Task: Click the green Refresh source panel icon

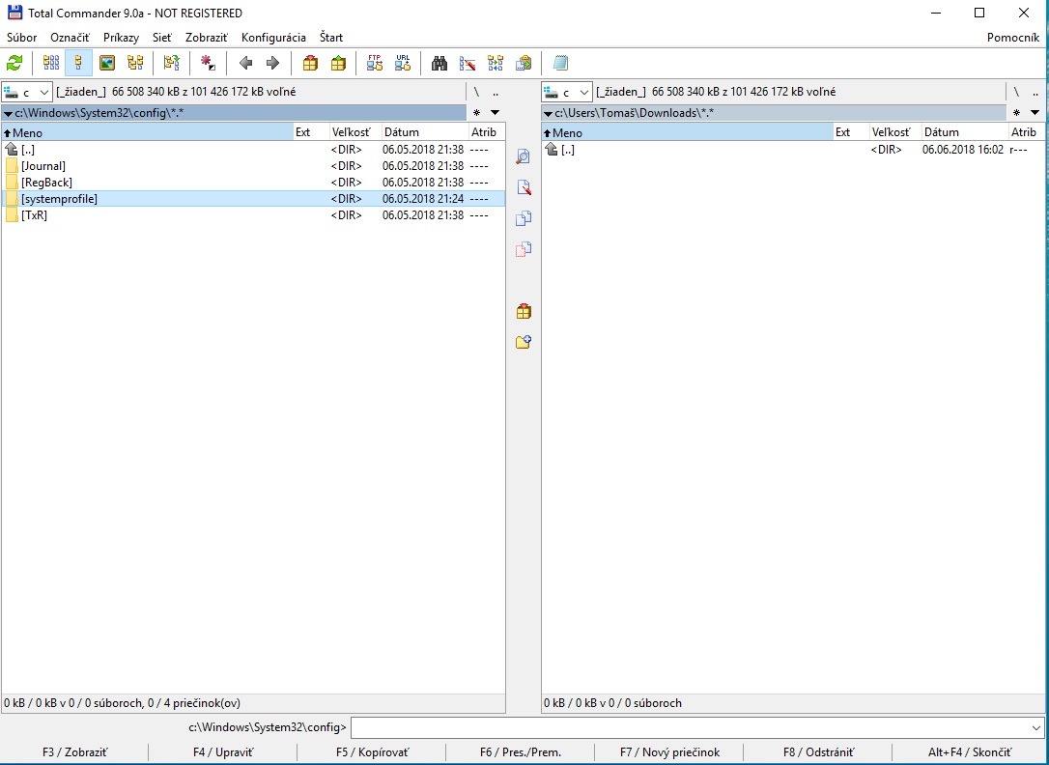Action: tap(14, 63)
